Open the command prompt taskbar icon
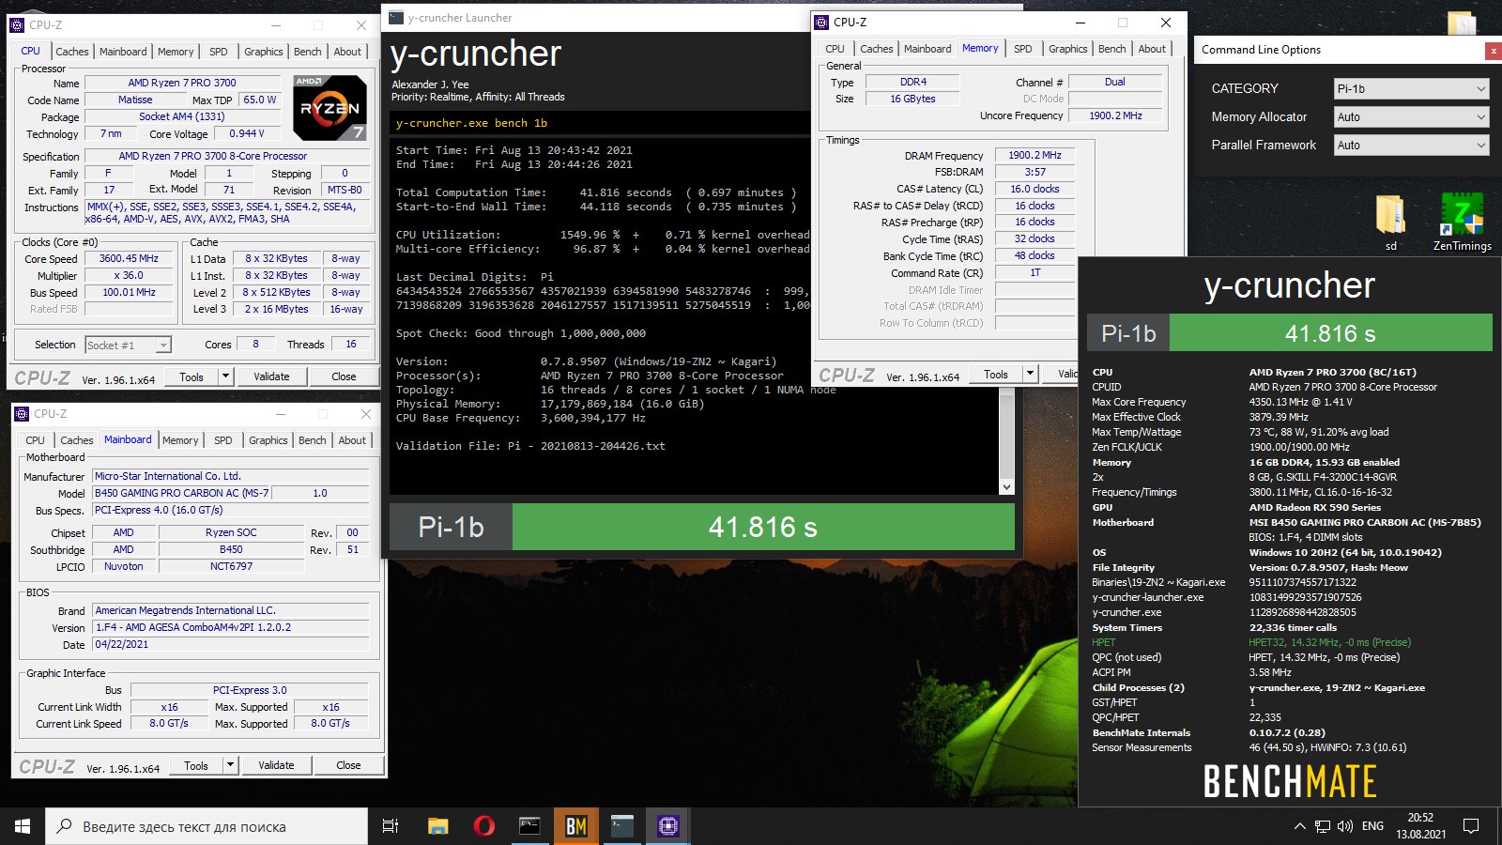1502x845 pixels. pyautogui.click(x=529, y=826)
